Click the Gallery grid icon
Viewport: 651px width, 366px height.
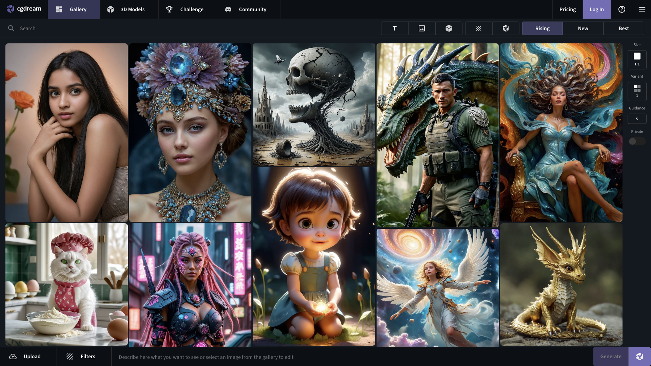click(x=59, y=9)
